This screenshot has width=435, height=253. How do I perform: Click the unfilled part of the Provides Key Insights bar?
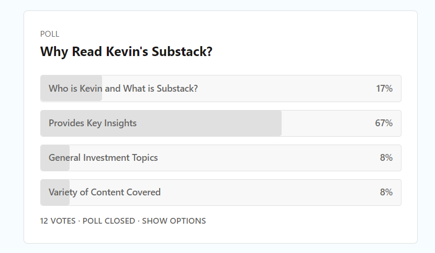coord(327,123)
